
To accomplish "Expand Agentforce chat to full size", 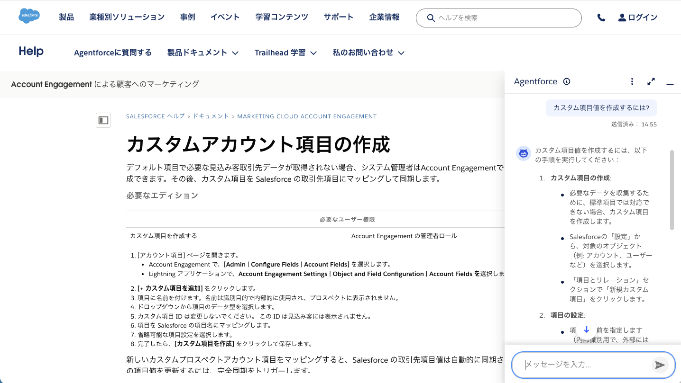I will click(651, 81).
